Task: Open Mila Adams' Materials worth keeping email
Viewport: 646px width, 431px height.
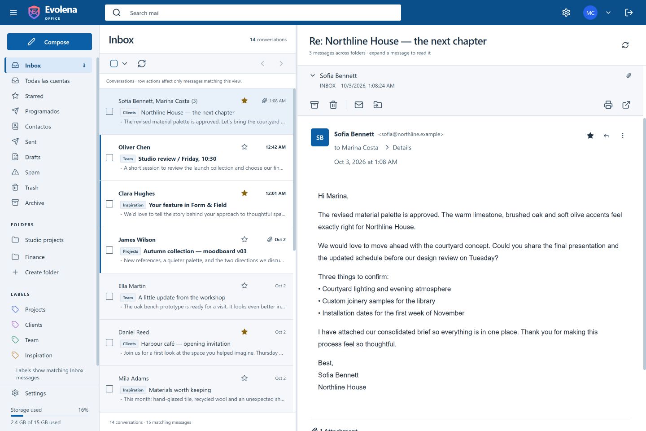Action: pyautogui.click(x=196, y=389)
